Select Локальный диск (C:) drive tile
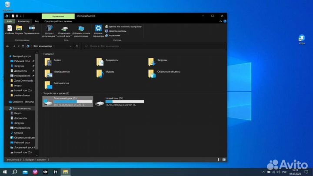 coord(68,102)
